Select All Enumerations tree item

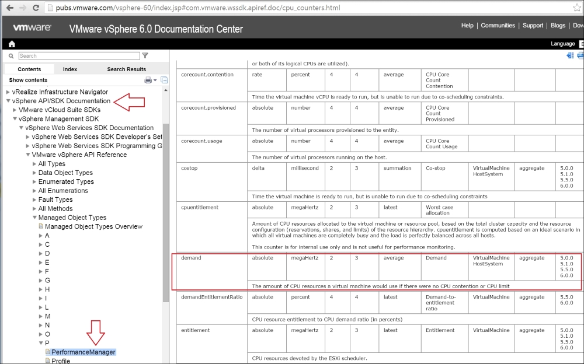(x=63, y=191)
